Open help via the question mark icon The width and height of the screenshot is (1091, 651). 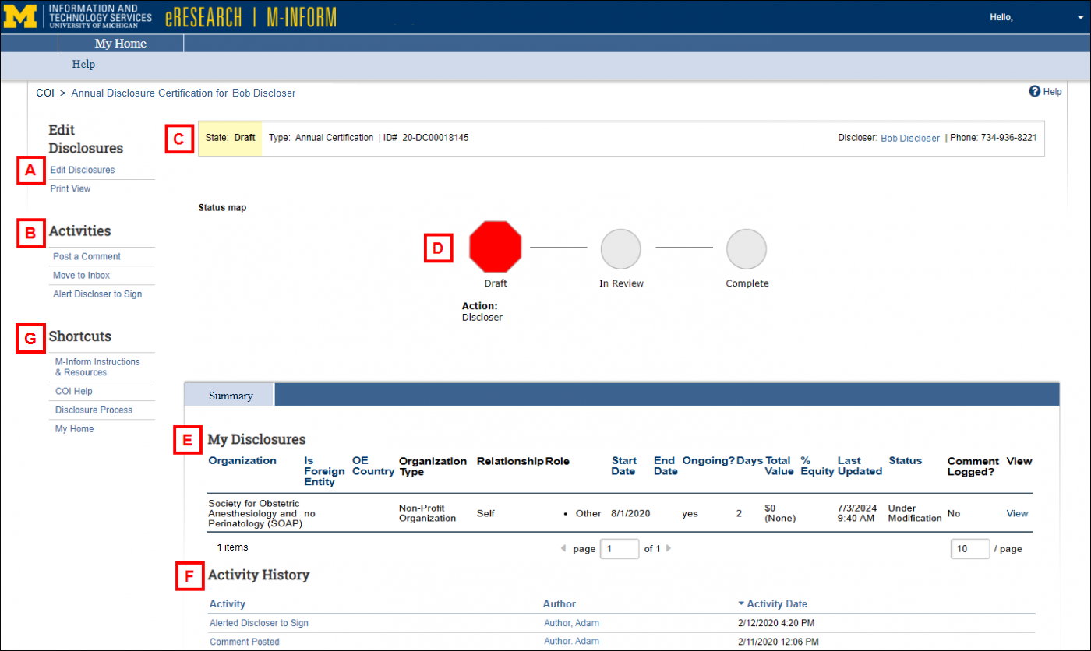click(1034, 91)
